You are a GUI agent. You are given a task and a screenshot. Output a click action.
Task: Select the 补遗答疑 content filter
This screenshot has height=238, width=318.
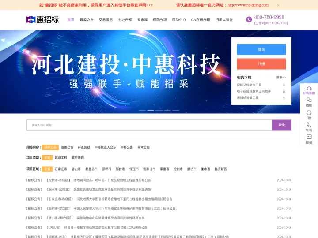coord(84,147)
